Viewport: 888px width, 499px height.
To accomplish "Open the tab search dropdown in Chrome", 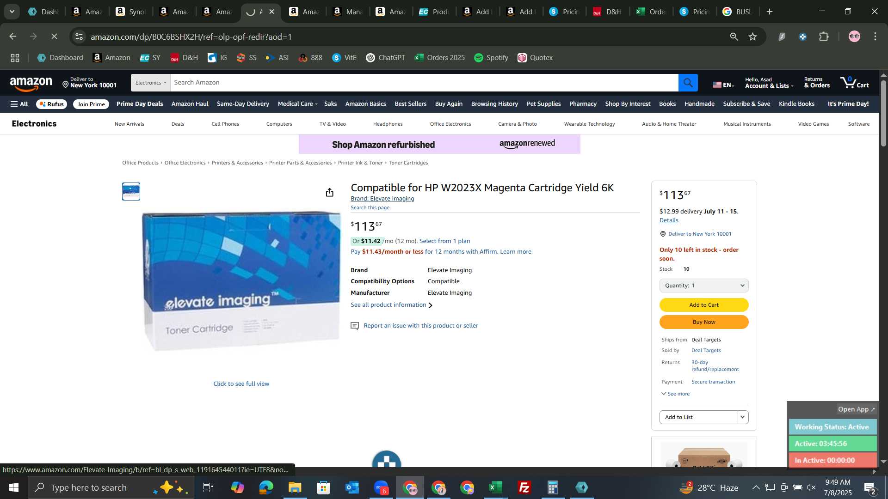I will [x=12, y=12].
